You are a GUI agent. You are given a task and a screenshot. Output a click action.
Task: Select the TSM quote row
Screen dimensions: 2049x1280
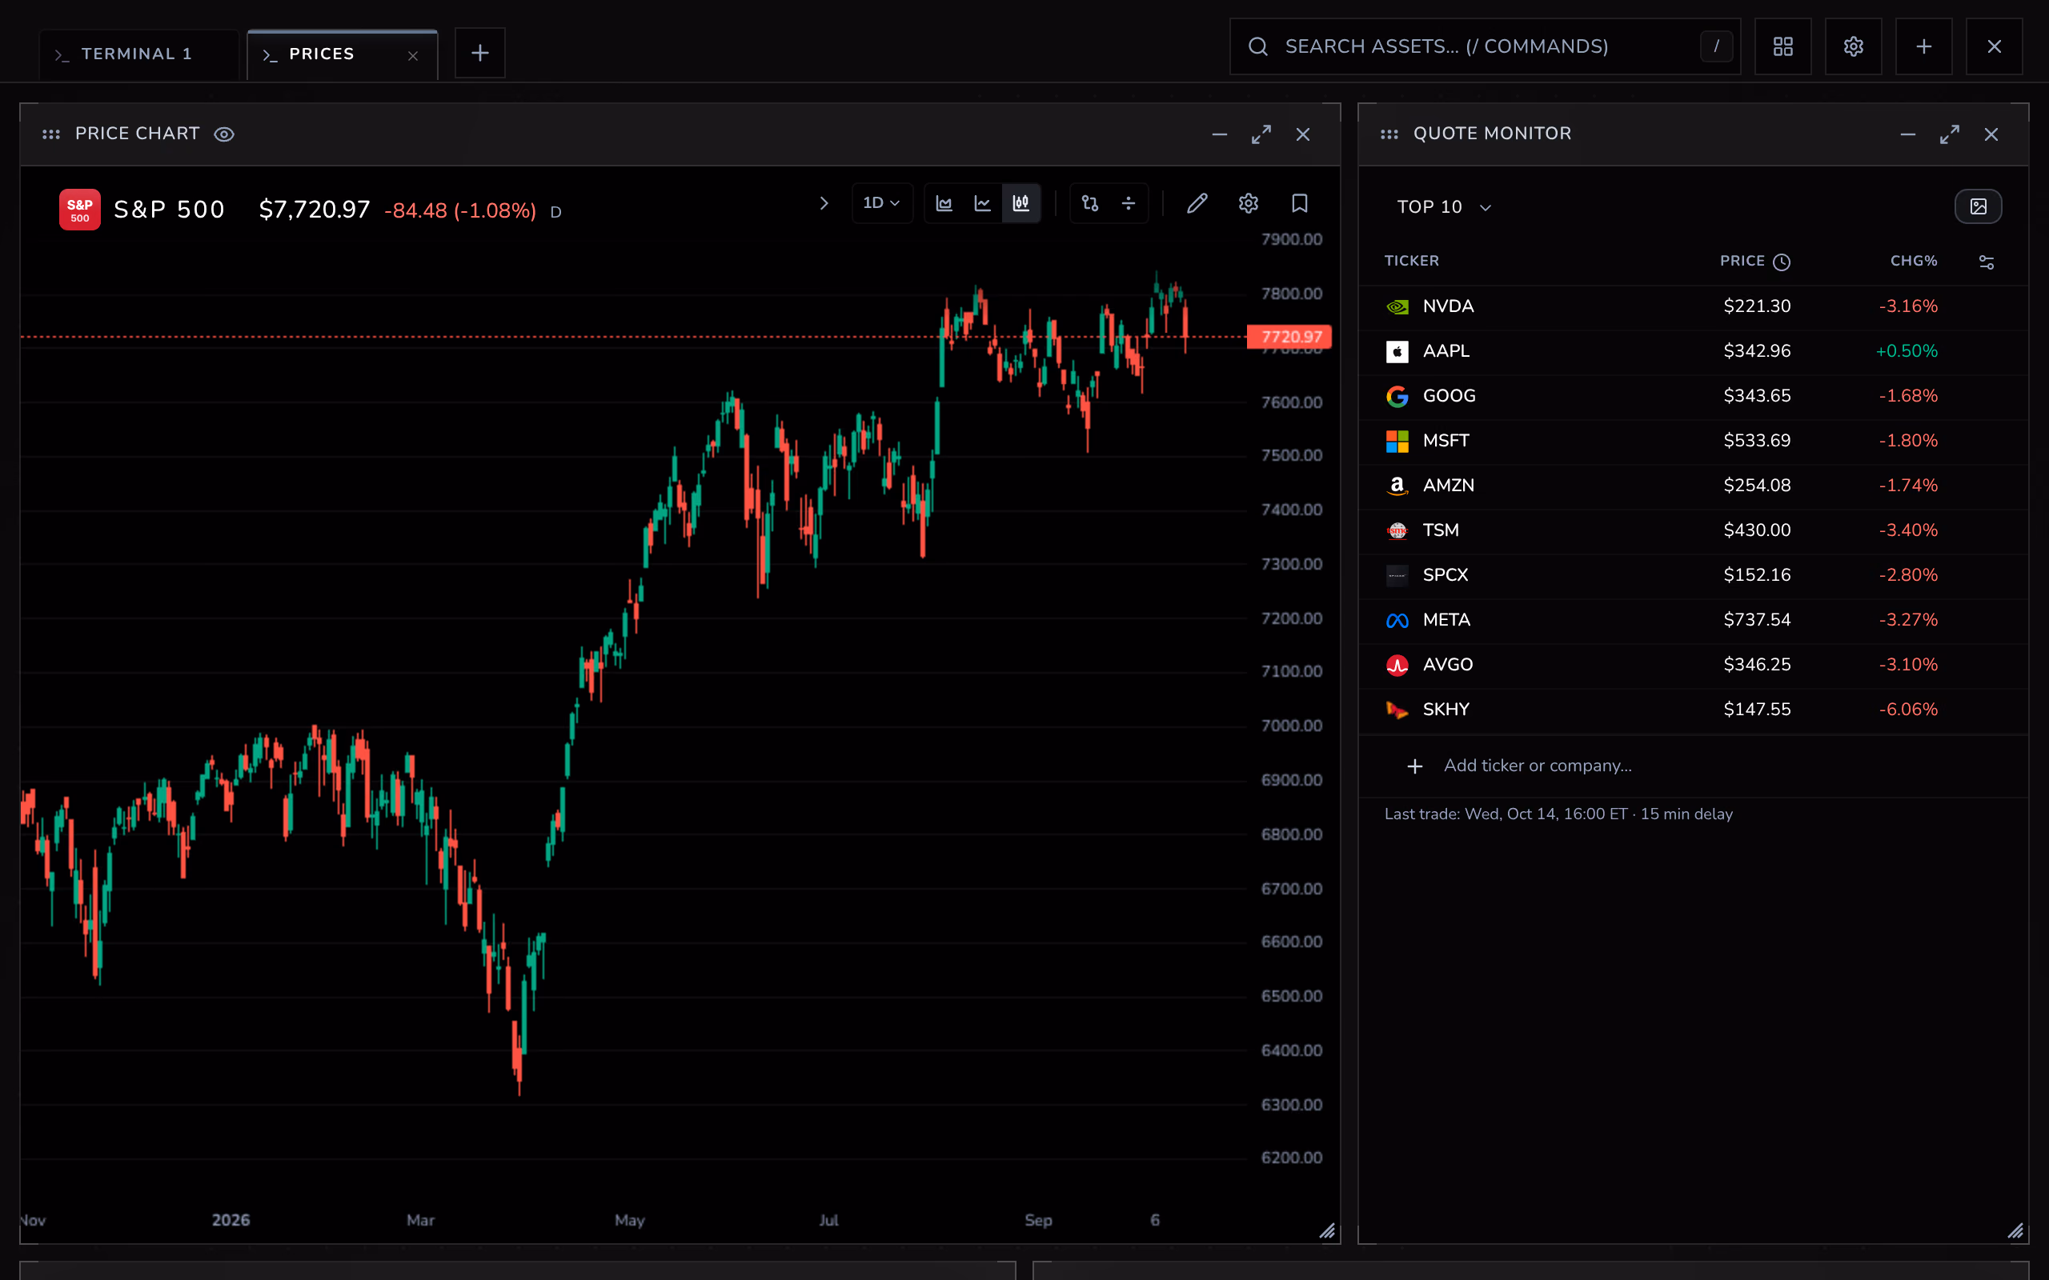point(1694,530)
